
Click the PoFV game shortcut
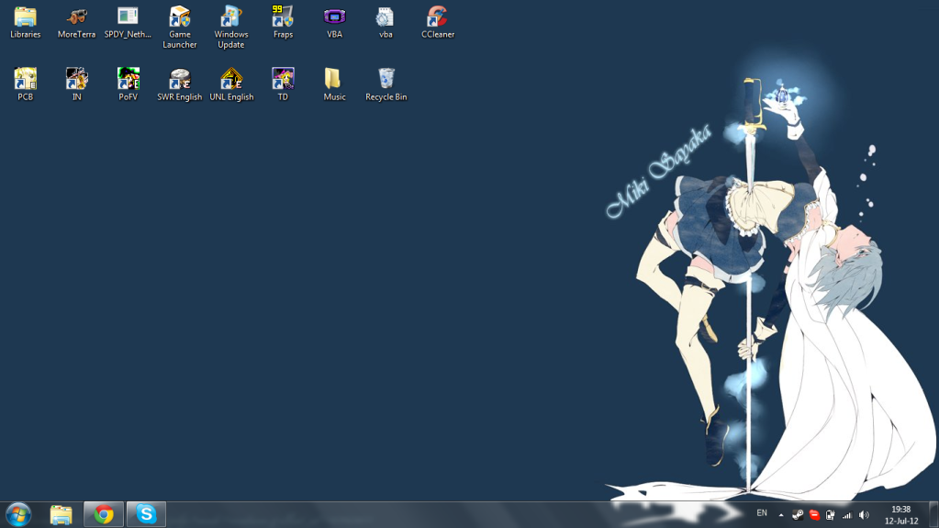click(x=129, y=80)
